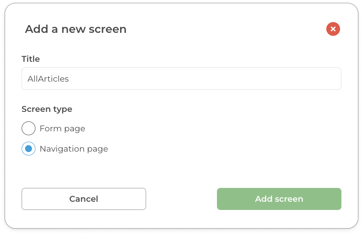363x235 pixels.
Task: Select the Navigation page radio button
Action: tap(29, 149)
